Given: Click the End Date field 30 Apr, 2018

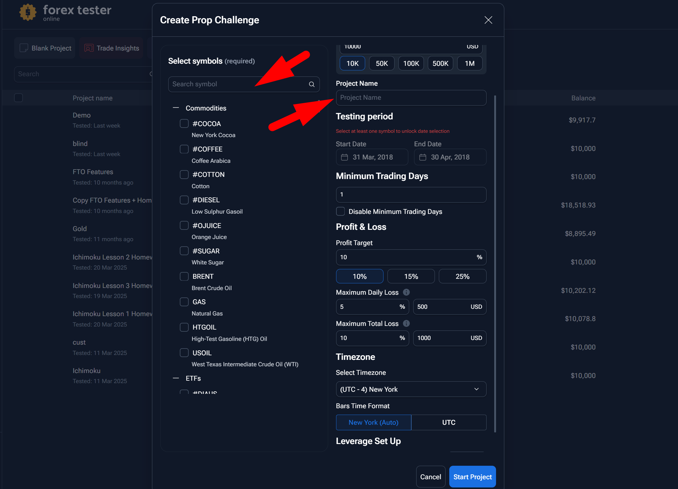Looking at the screenshot, I should 450,157.
